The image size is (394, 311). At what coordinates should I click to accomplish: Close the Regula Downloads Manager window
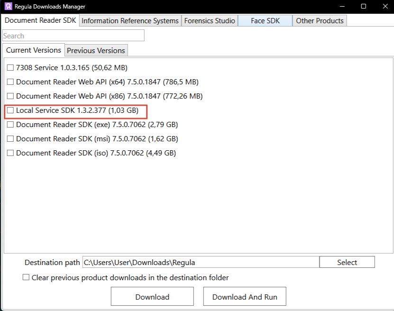(x=385, y=6)
